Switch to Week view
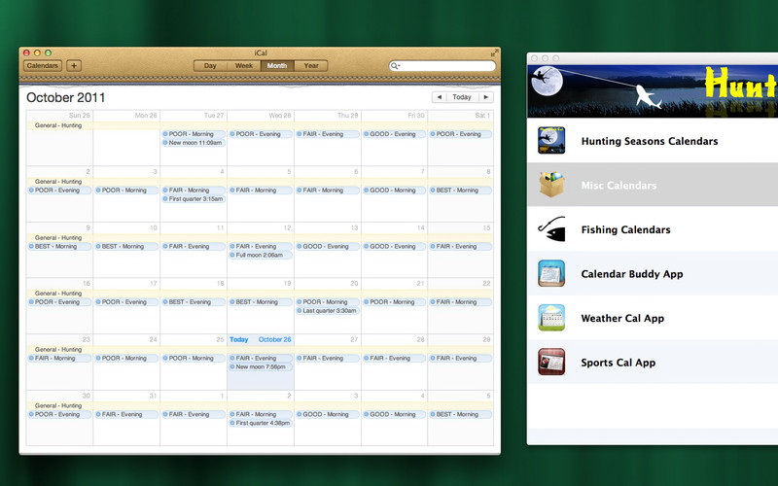This screenshot has height=486, width=778. (x=244, y=66)
